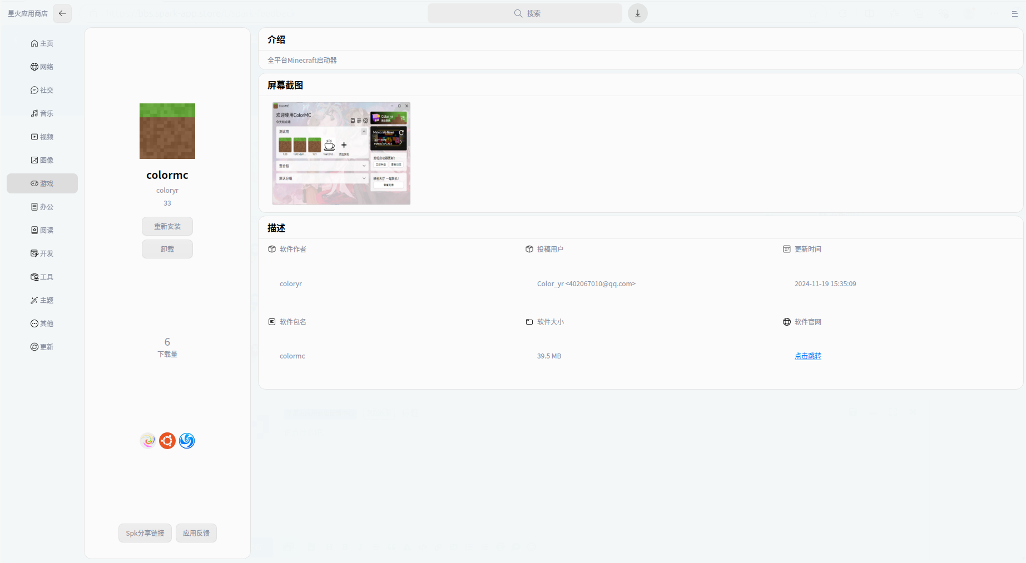Click the 软件作者 package icon

click(x=272, y=249)
